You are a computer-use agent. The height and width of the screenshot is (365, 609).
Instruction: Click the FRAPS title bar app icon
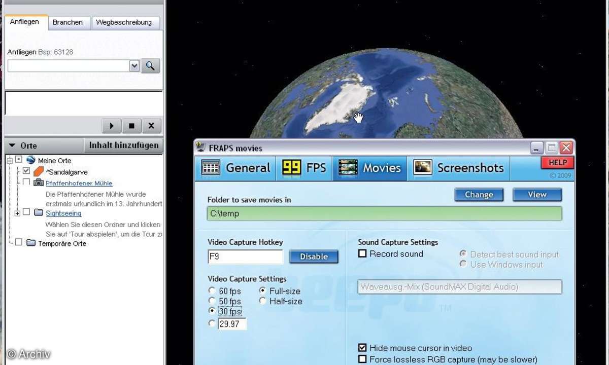(x=201, y=148)
